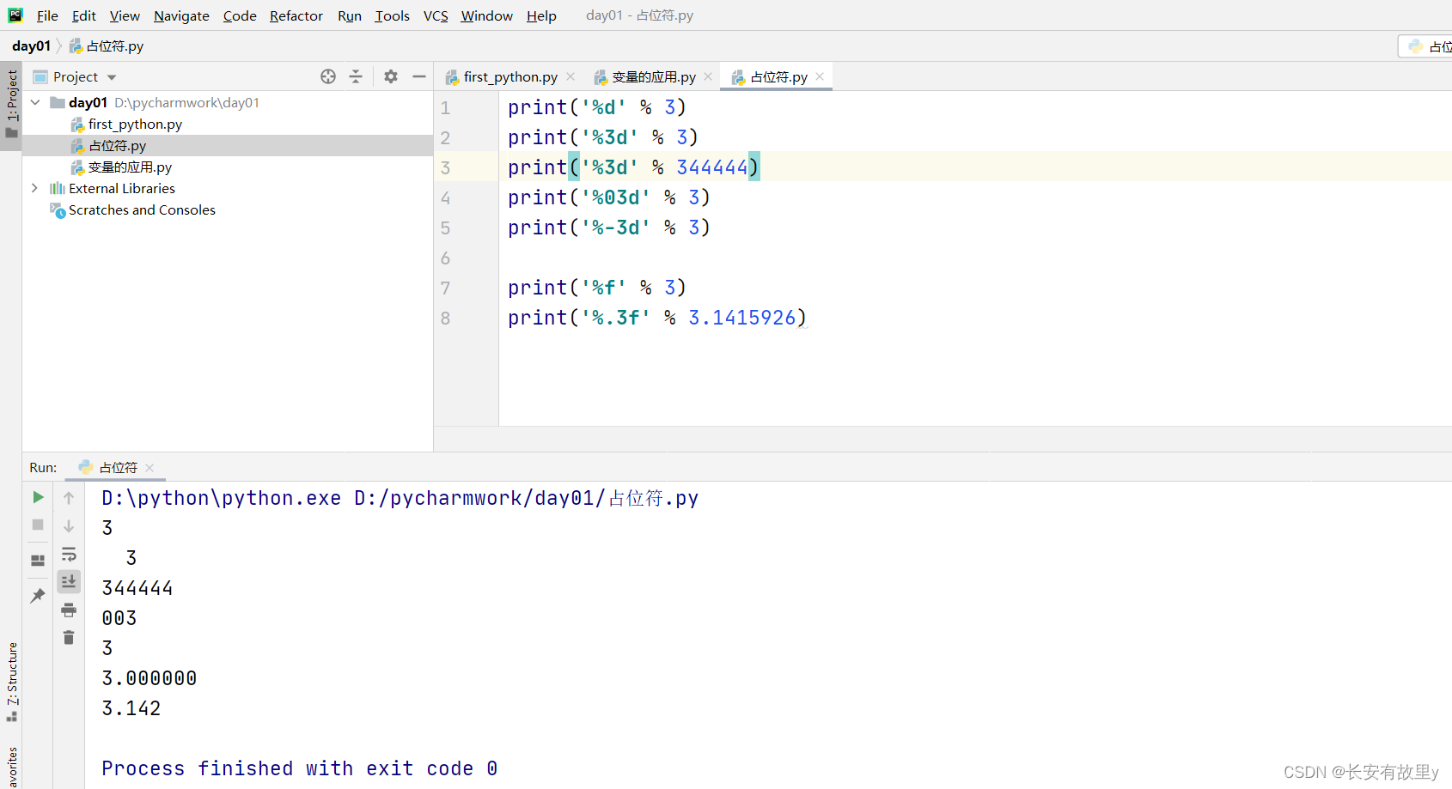Close the first_python.py editor tab
Viewport: 1452px width, 789px height.
pos(570,76)
